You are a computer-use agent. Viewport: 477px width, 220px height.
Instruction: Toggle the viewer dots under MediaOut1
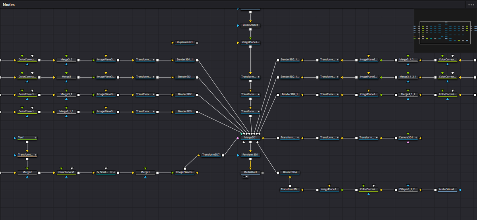(x=245, y=176)
